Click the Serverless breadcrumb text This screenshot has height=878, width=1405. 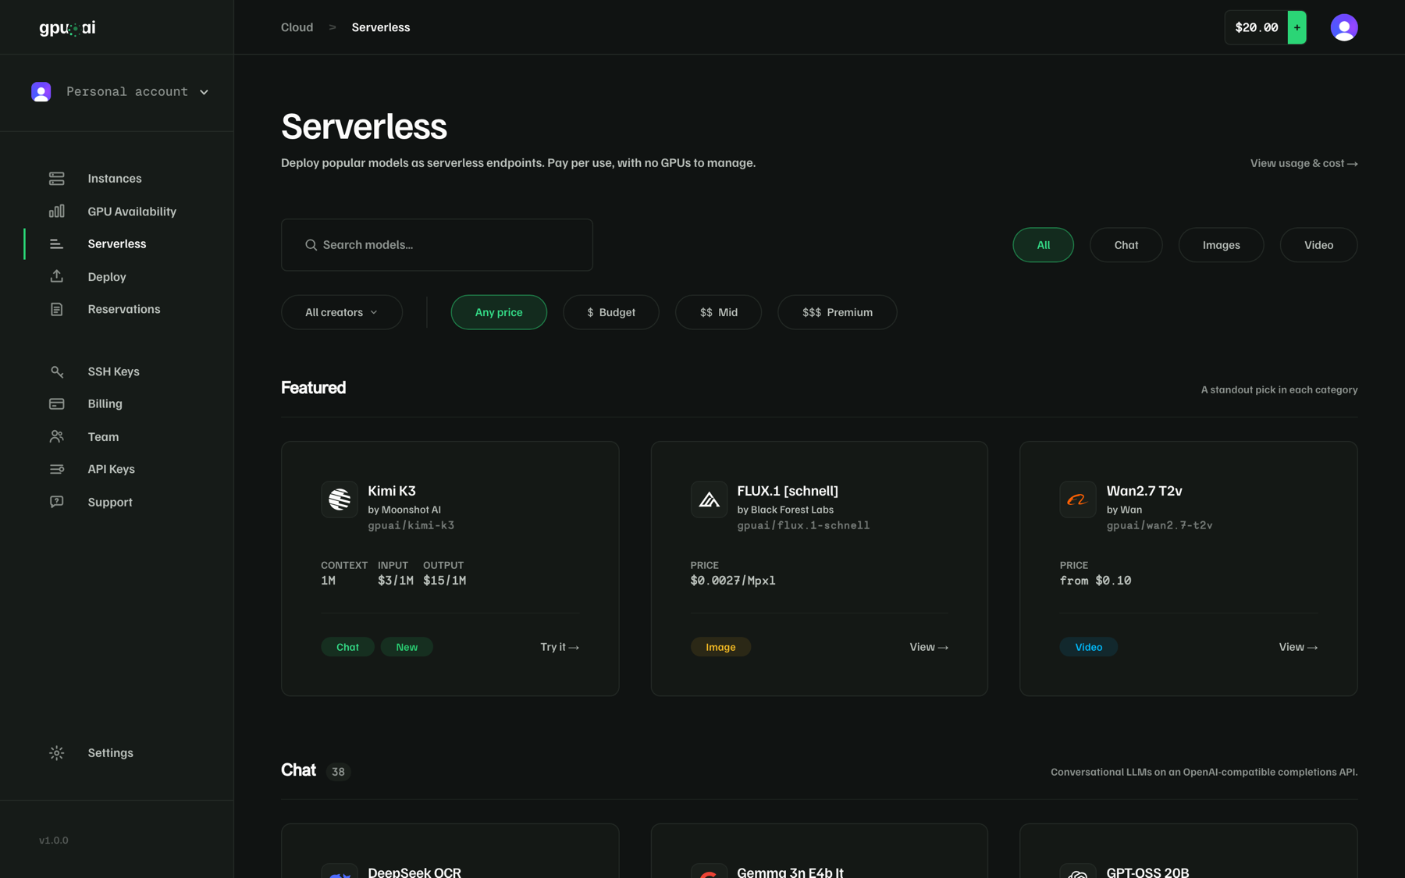[381, 27]
